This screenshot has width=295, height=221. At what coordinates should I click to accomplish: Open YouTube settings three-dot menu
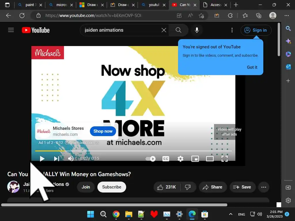tap(232, 30)
